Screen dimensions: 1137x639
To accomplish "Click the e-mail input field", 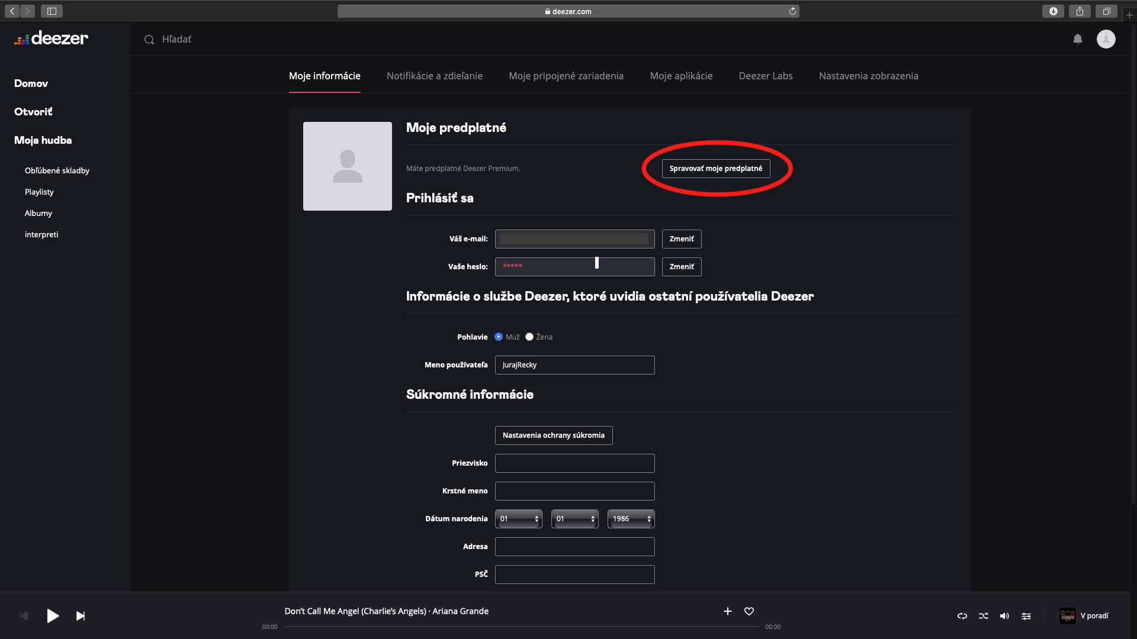I will [575, 239].
